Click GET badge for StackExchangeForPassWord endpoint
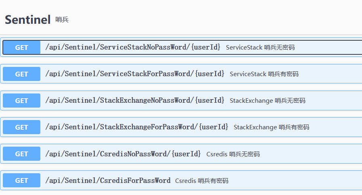 22,127
